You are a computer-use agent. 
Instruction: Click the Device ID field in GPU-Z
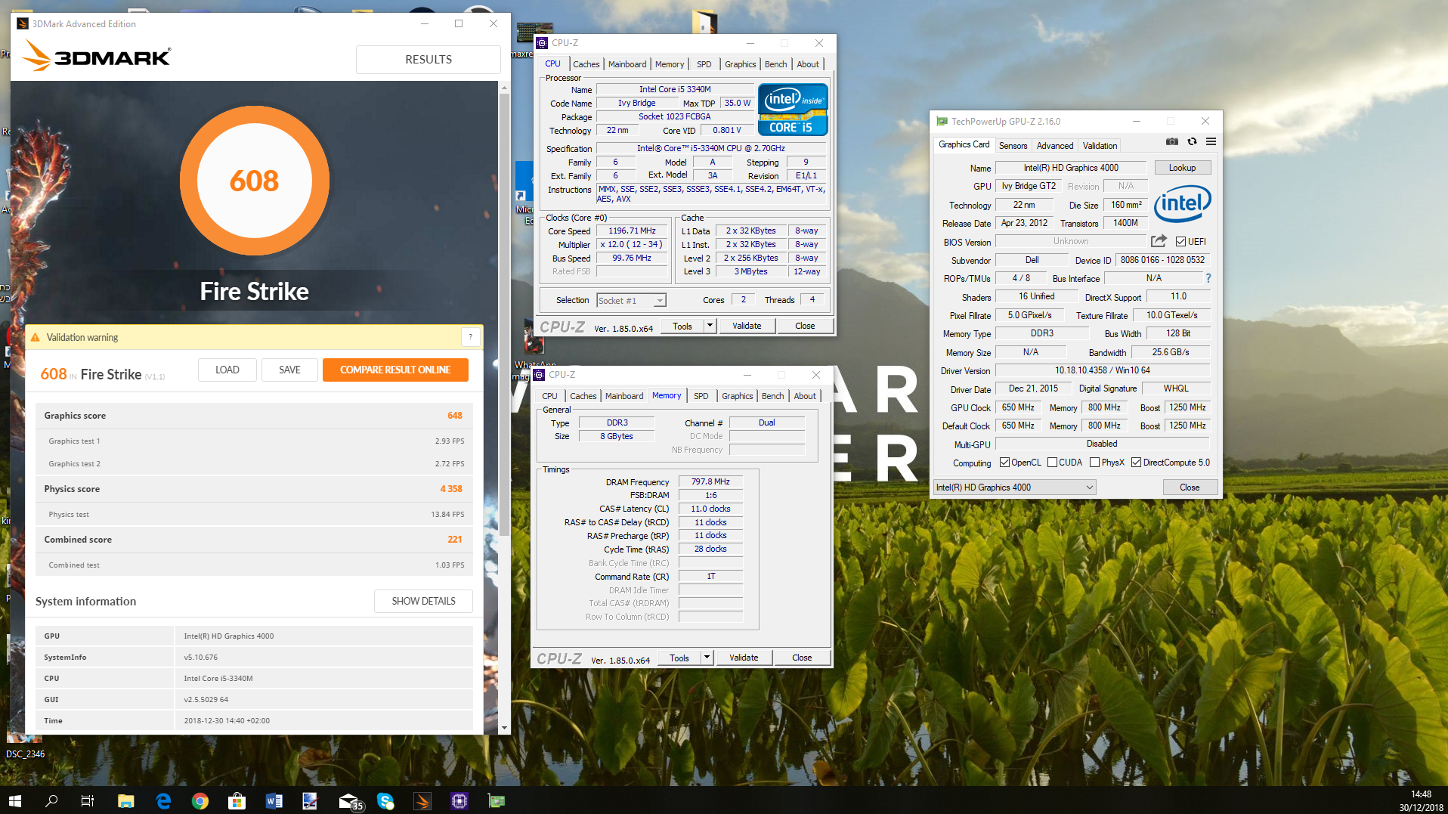point(1162,260)
